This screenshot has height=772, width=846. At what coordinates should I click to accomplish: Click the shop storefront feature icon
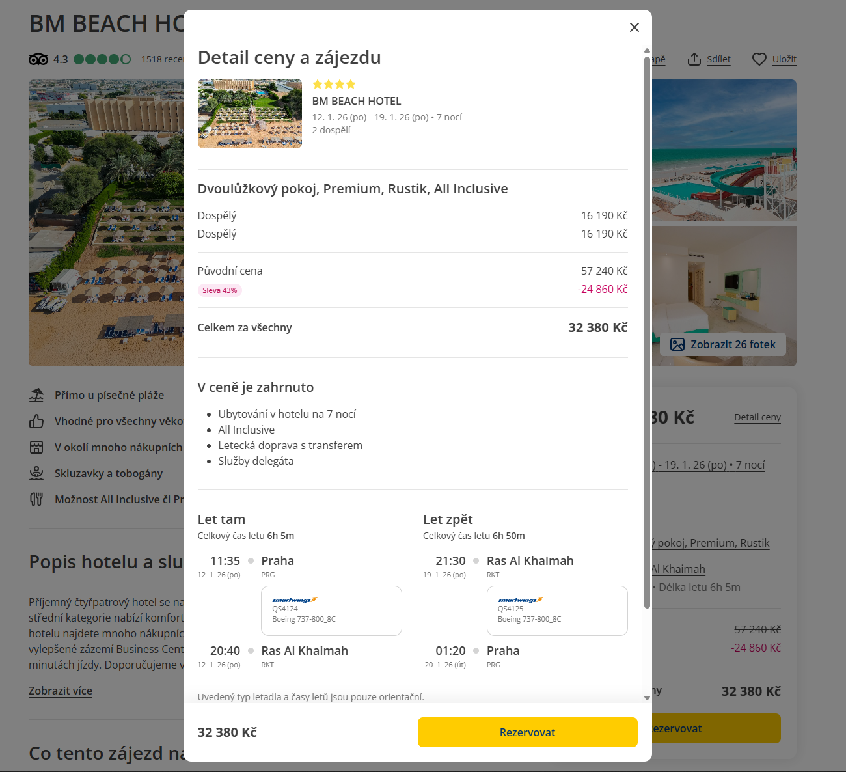(36, 447)
